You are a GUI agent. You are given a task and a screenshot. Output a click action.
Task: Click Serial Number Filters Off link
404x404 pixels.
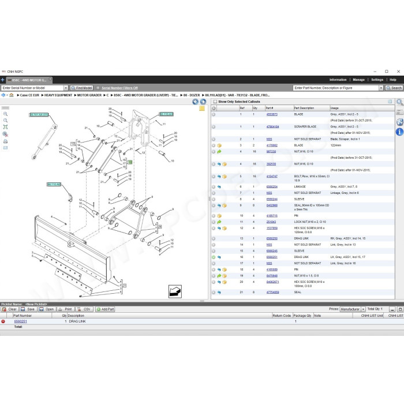tap(120, 88)
